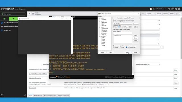Viewport: 182px width, 102px height.
Task: Collapse the Session category in PuTTY tree
Action: (100, 18)
